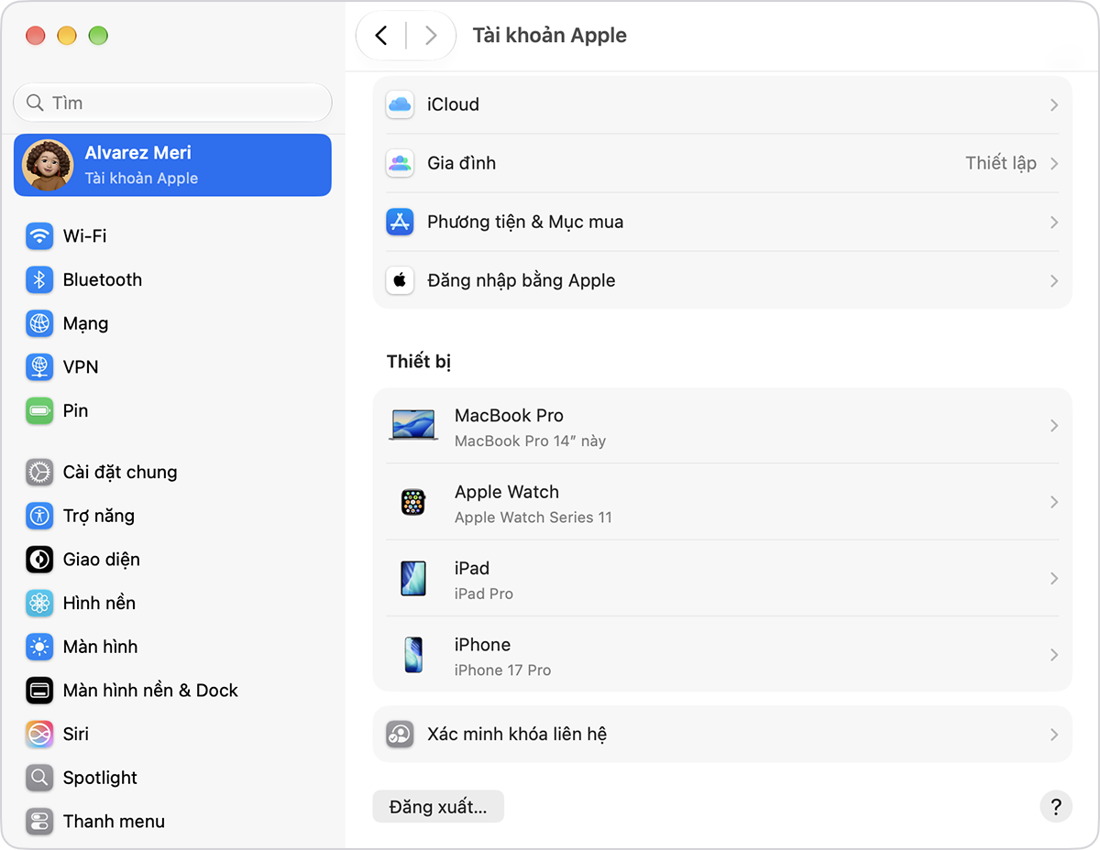Open the Màn hình nền & Dock icon
The width and height of the screenshot is (1100, 850).
[x=39, y=691]
